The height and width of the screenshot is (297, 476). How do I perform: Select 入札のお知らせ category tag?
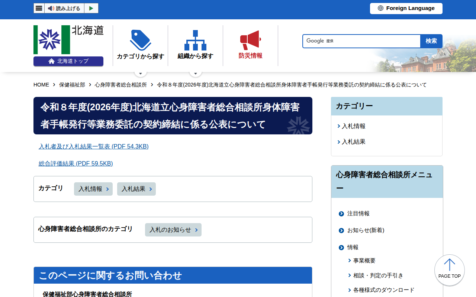173,230
